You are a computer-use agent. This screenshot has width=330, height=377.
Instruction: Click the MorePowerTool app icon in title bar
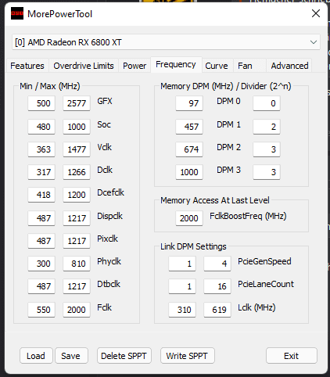pyautogui.click(x=17, y=13)
